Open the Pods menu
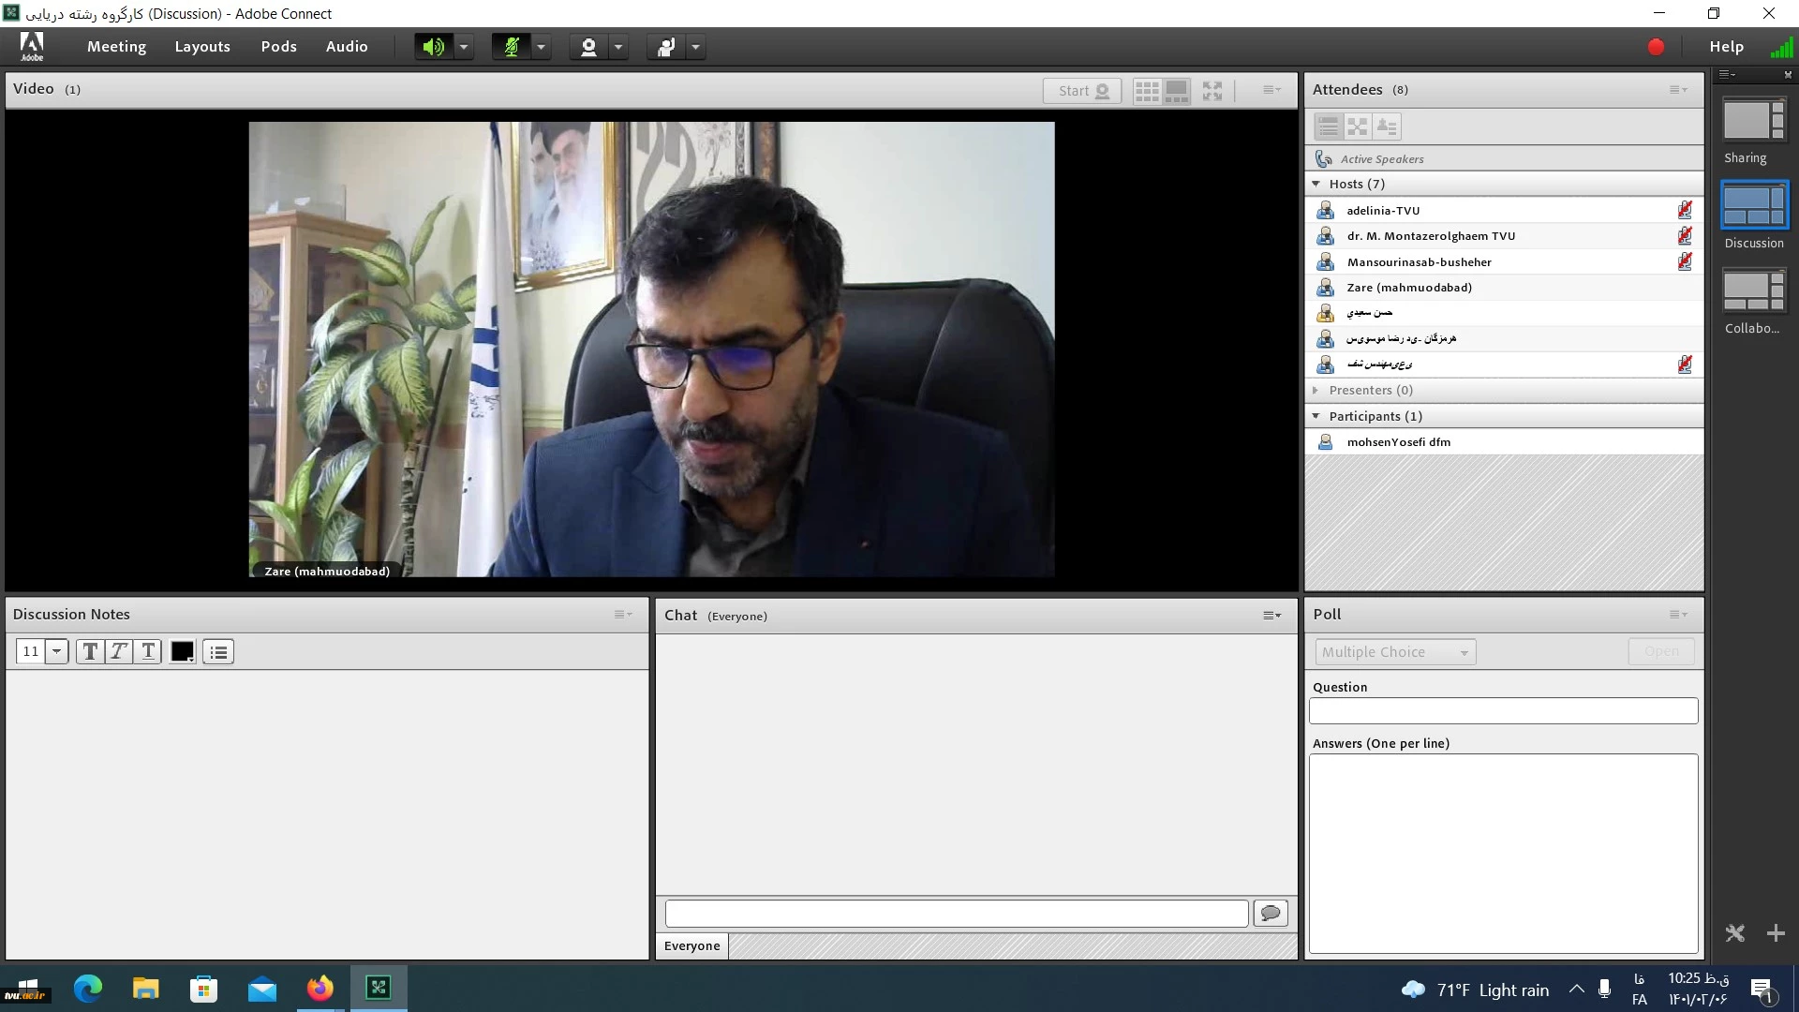The width and height of the screenshot is (1799, 1012). tap(278, 47)
